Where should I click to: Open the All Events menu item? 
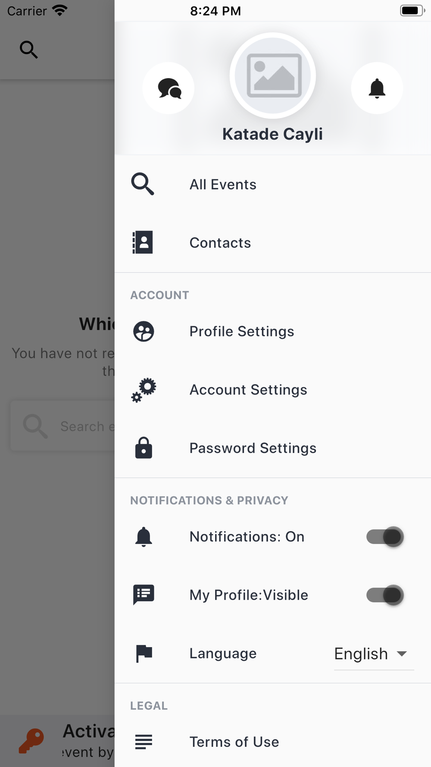pyautogui.click(x=223, y=185)
